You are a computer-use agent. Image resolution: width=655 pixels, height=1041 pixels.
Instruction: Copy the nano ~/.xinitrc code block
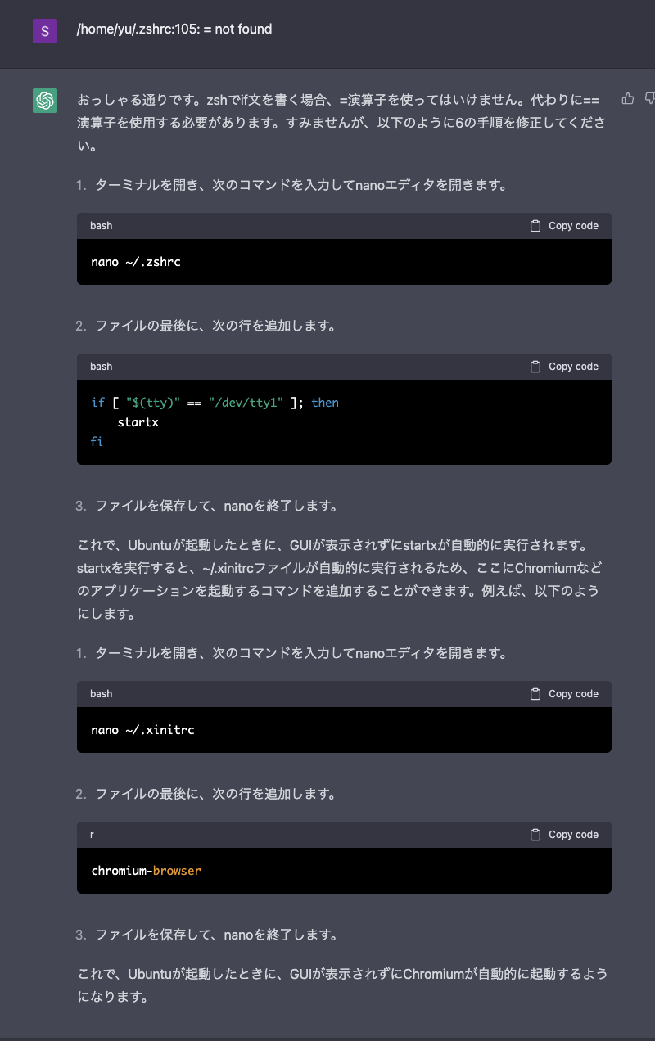pos(564,694)
